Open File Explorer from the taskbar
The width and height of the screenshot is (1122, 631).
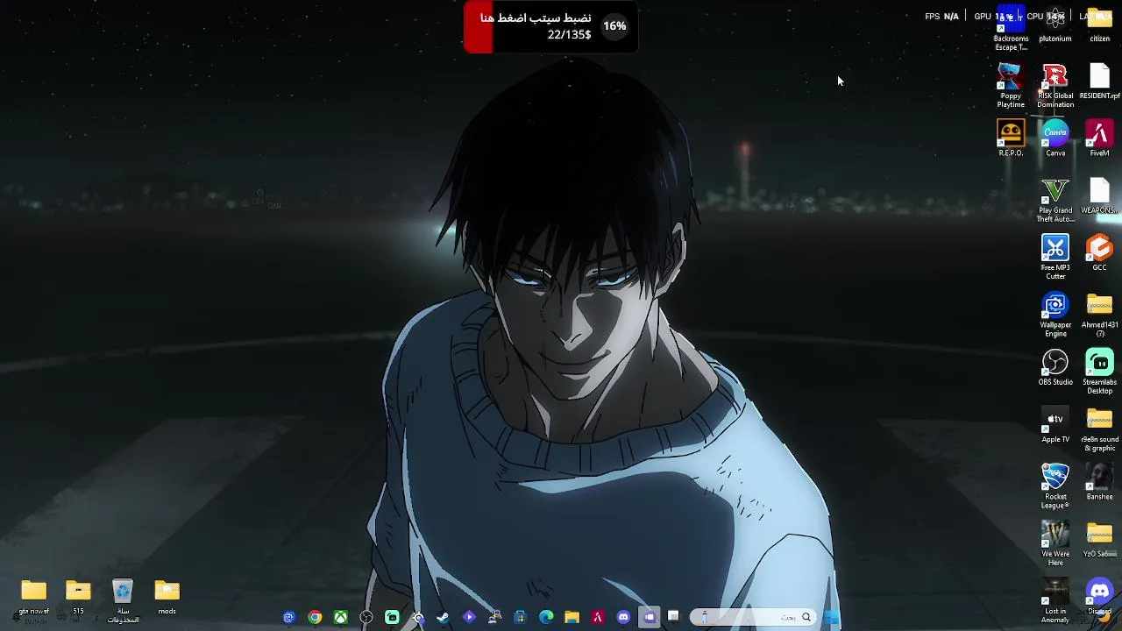[572, 617]
